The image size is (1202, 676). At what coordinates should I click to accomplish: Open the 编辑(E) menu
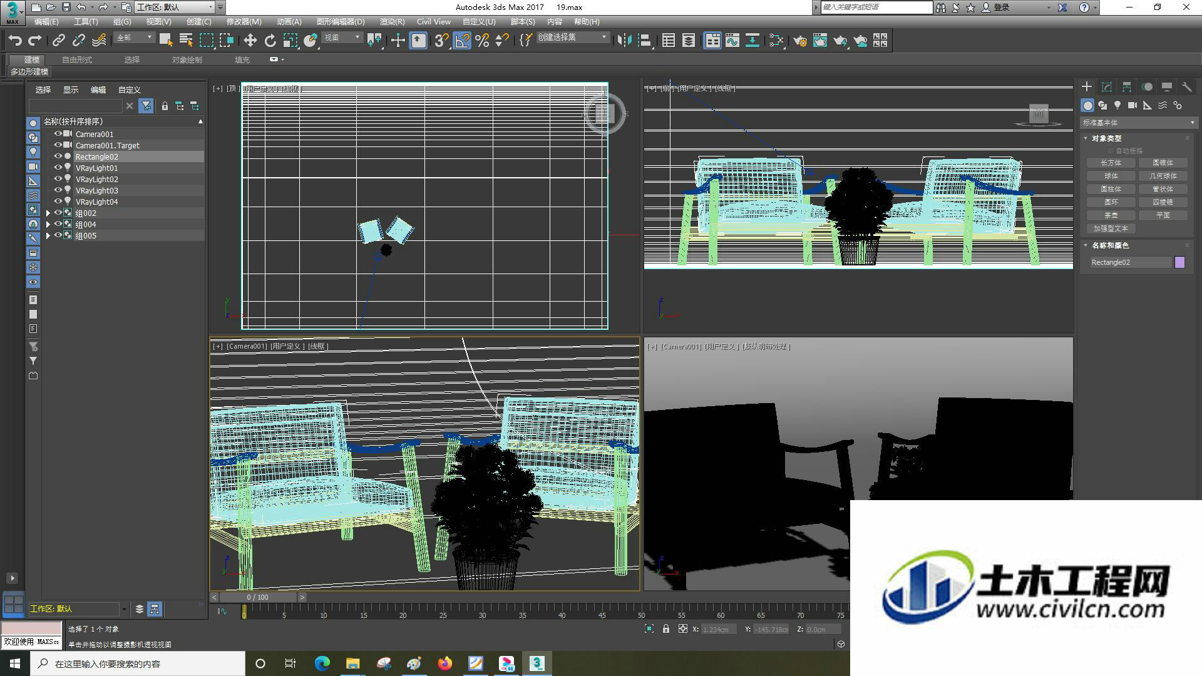tap(46, 22)
